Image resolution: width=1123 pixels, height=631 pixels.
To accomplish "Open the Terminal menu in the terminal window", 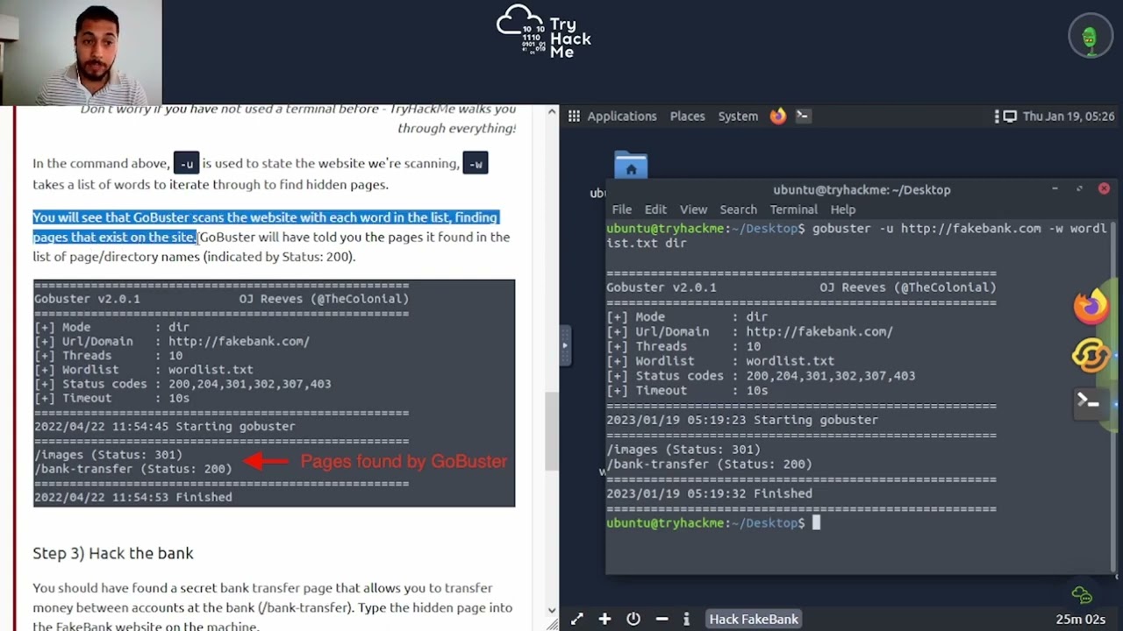I will (x=793, y=209).
